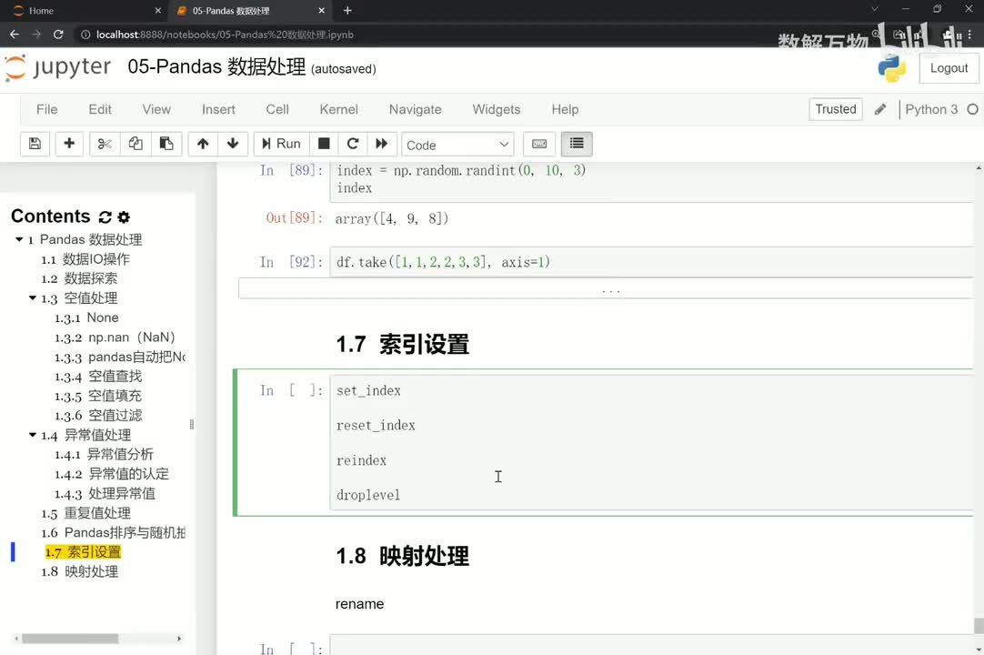Jump to 1.8 映射处理 entry
Viewport: 984px width, 655px height.
(80, 571)
